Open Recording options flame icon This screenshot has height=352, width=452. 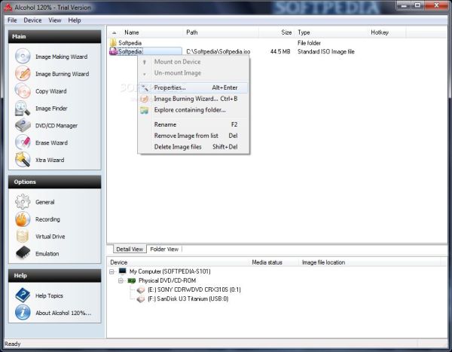(x=23, y=219)
